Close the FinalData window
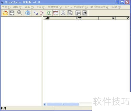The image size is (131, 111). coord(127,2)
